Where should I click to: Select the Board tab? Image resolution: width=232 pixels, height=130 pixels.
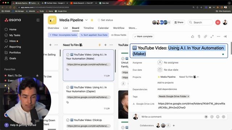coord(75,28)
